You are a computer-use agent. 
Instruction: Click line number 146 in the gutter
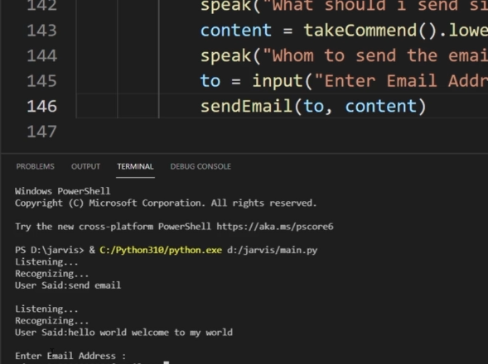click(42, 106)
